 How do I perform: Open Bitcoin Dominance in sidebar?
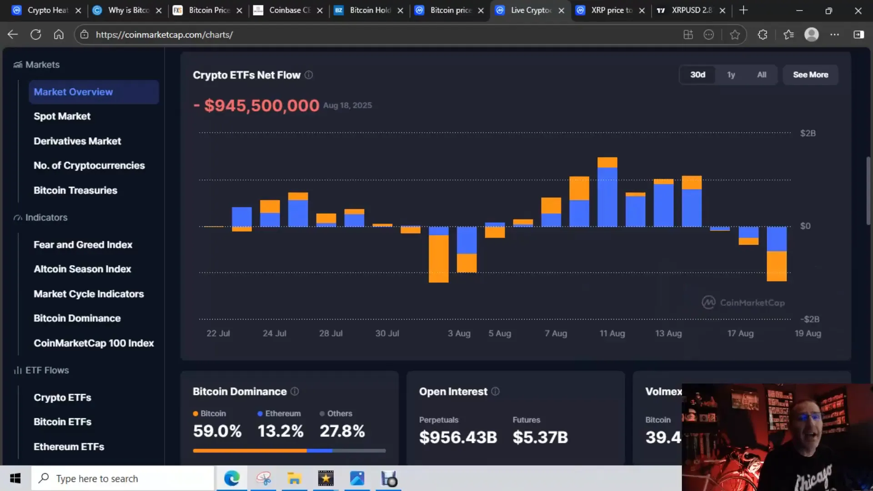click(x=77, y=318)
